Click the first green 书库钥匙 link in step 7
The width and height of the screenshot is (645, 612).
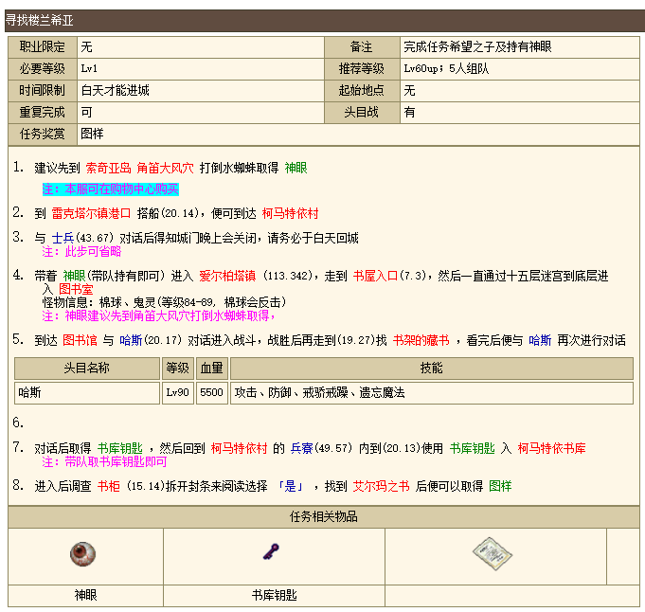[120, 448]
